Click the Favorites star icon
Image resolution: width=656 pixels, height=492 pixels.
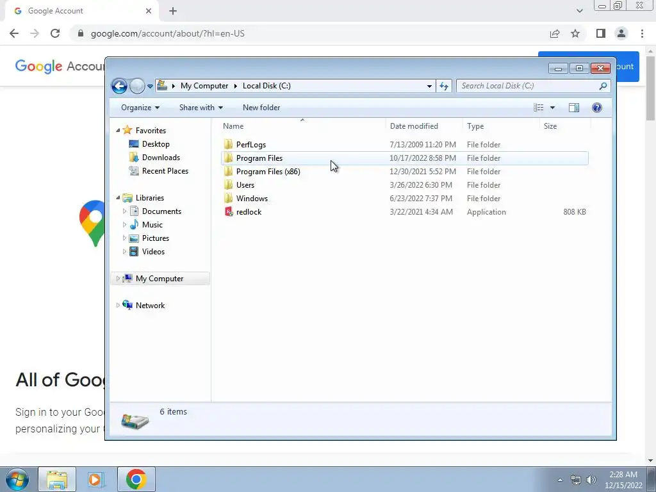(x=127, y=130)
